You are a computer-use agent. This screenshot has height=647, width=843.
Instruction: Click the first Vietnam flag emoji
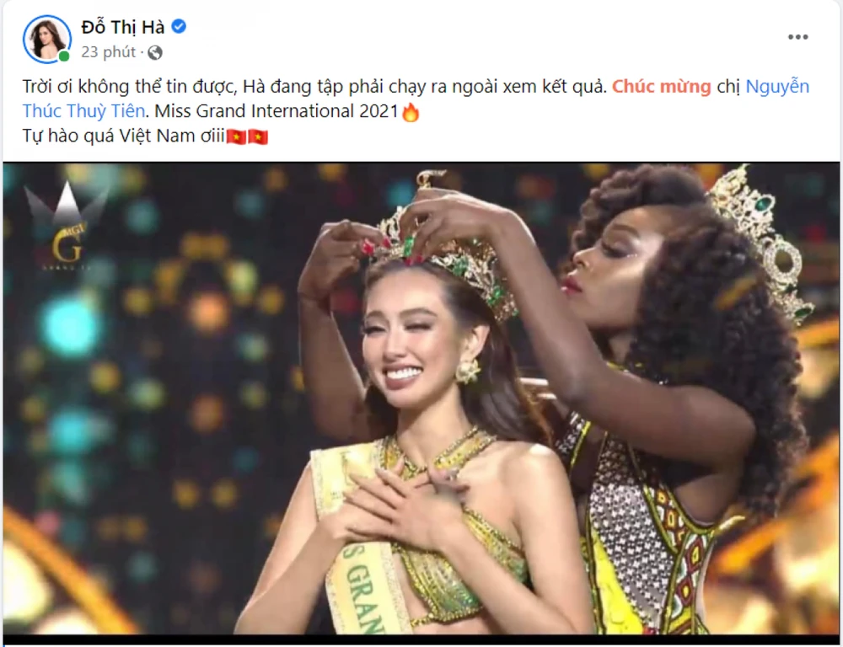(x=236, y=136)
